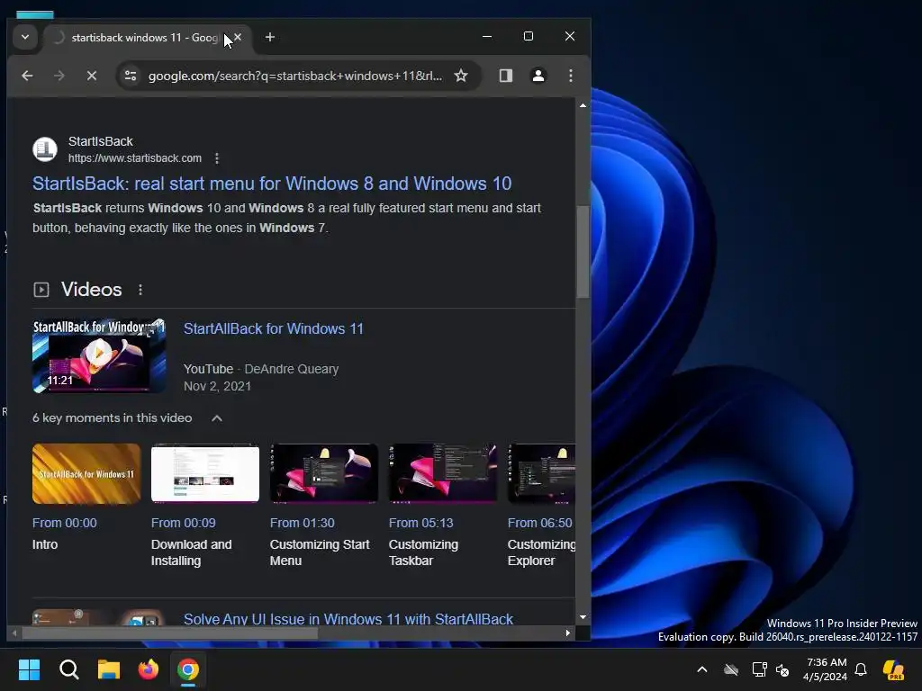922x691 pixels.
Task: Open the clock showing 7:36 AM
Action: pos(825,669)
